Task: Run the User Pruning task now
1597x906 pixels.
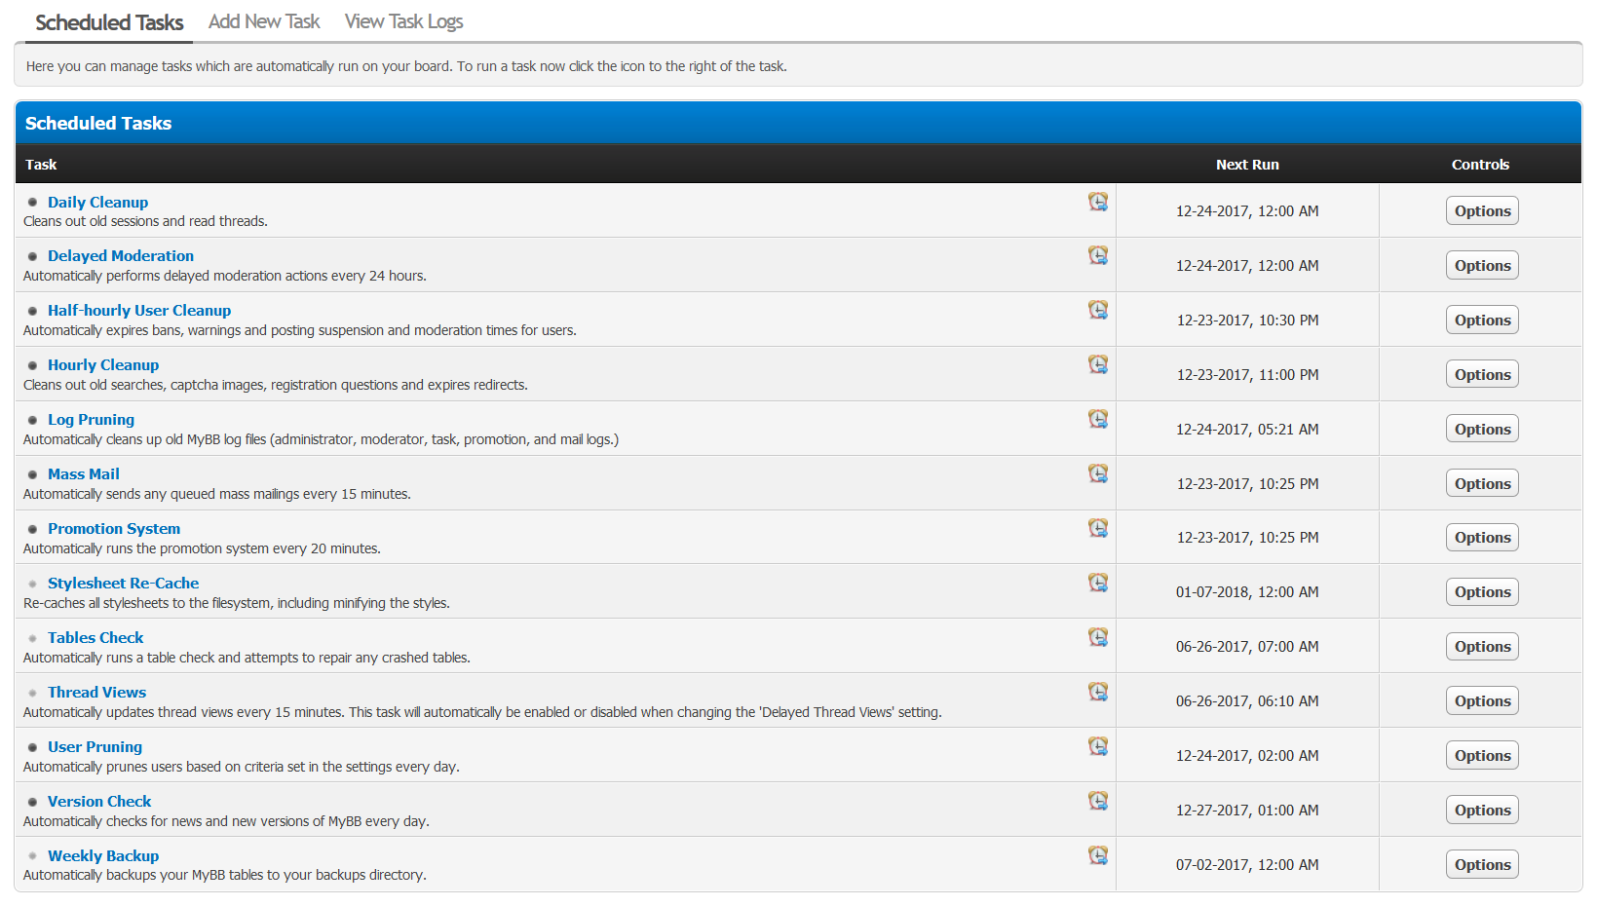Action: pyautogui.click(x=1098, y=746)
